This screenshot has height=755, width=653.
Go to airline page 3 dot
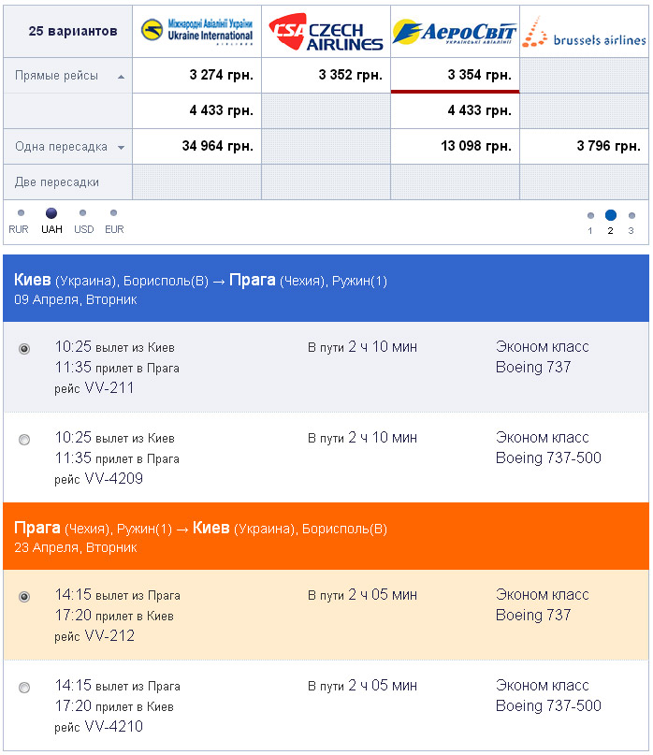point(631,216)
